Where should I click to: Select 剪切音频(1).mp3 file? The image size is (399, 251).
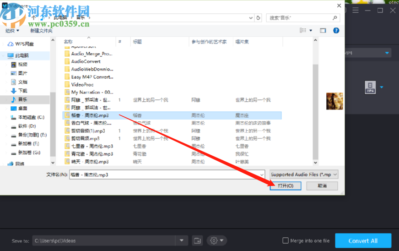(88, 131)
